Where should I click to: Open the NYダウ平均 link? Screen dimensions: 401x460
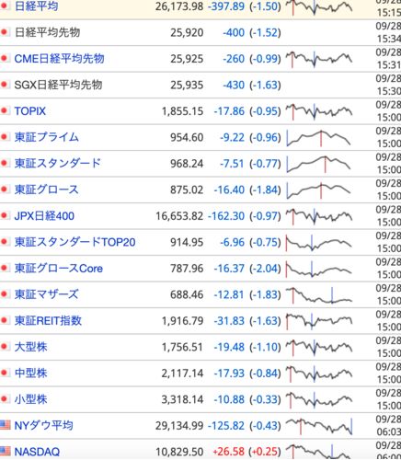(43, 426)
